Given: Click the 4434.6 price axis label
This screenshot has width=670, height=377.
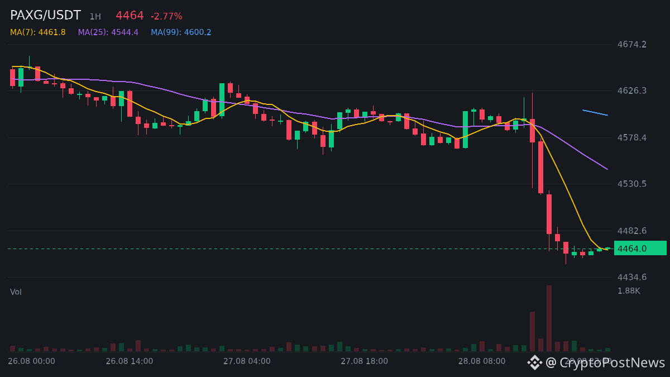Looking at the screenshot, I should coord(631,277).
